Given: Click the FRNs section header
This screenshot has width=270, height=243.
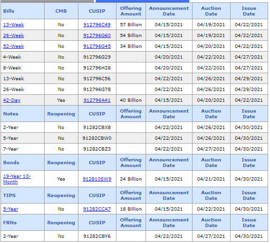Looking at the screenshot, I should (10, 223).
